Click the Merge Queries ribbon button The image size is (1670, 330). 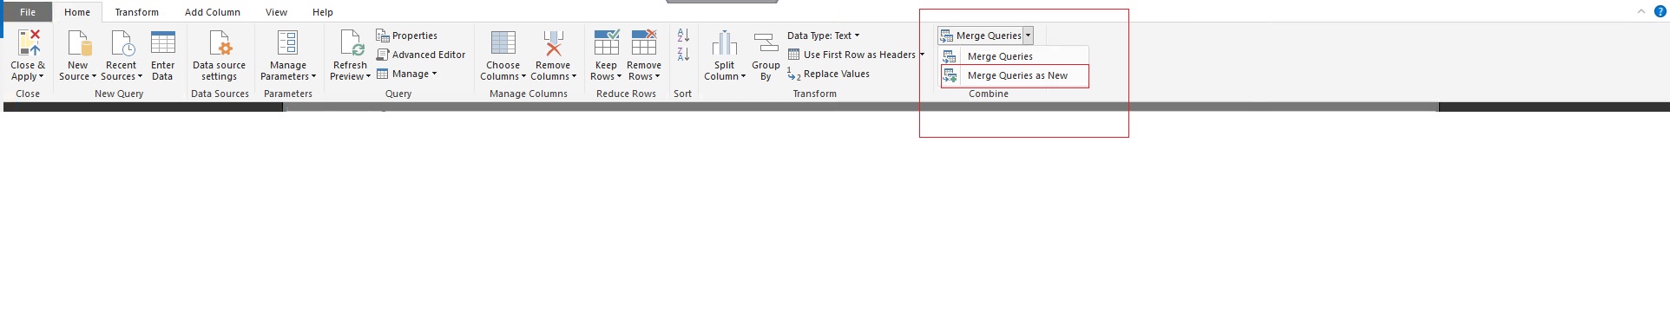click(x=981, y=36)
